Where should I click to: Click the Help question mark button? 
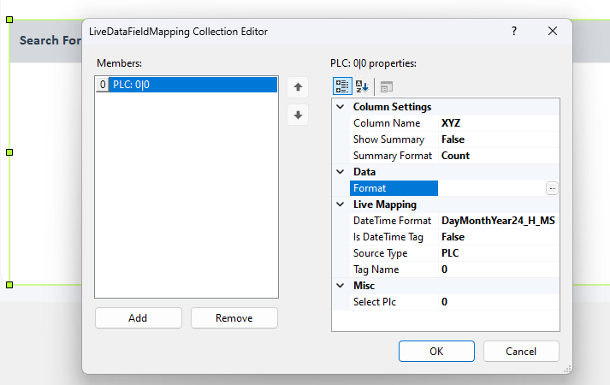coord(514,31)
